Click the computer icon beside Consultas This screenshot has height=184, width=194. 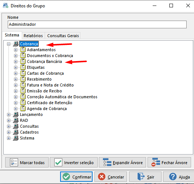(16, 126)
